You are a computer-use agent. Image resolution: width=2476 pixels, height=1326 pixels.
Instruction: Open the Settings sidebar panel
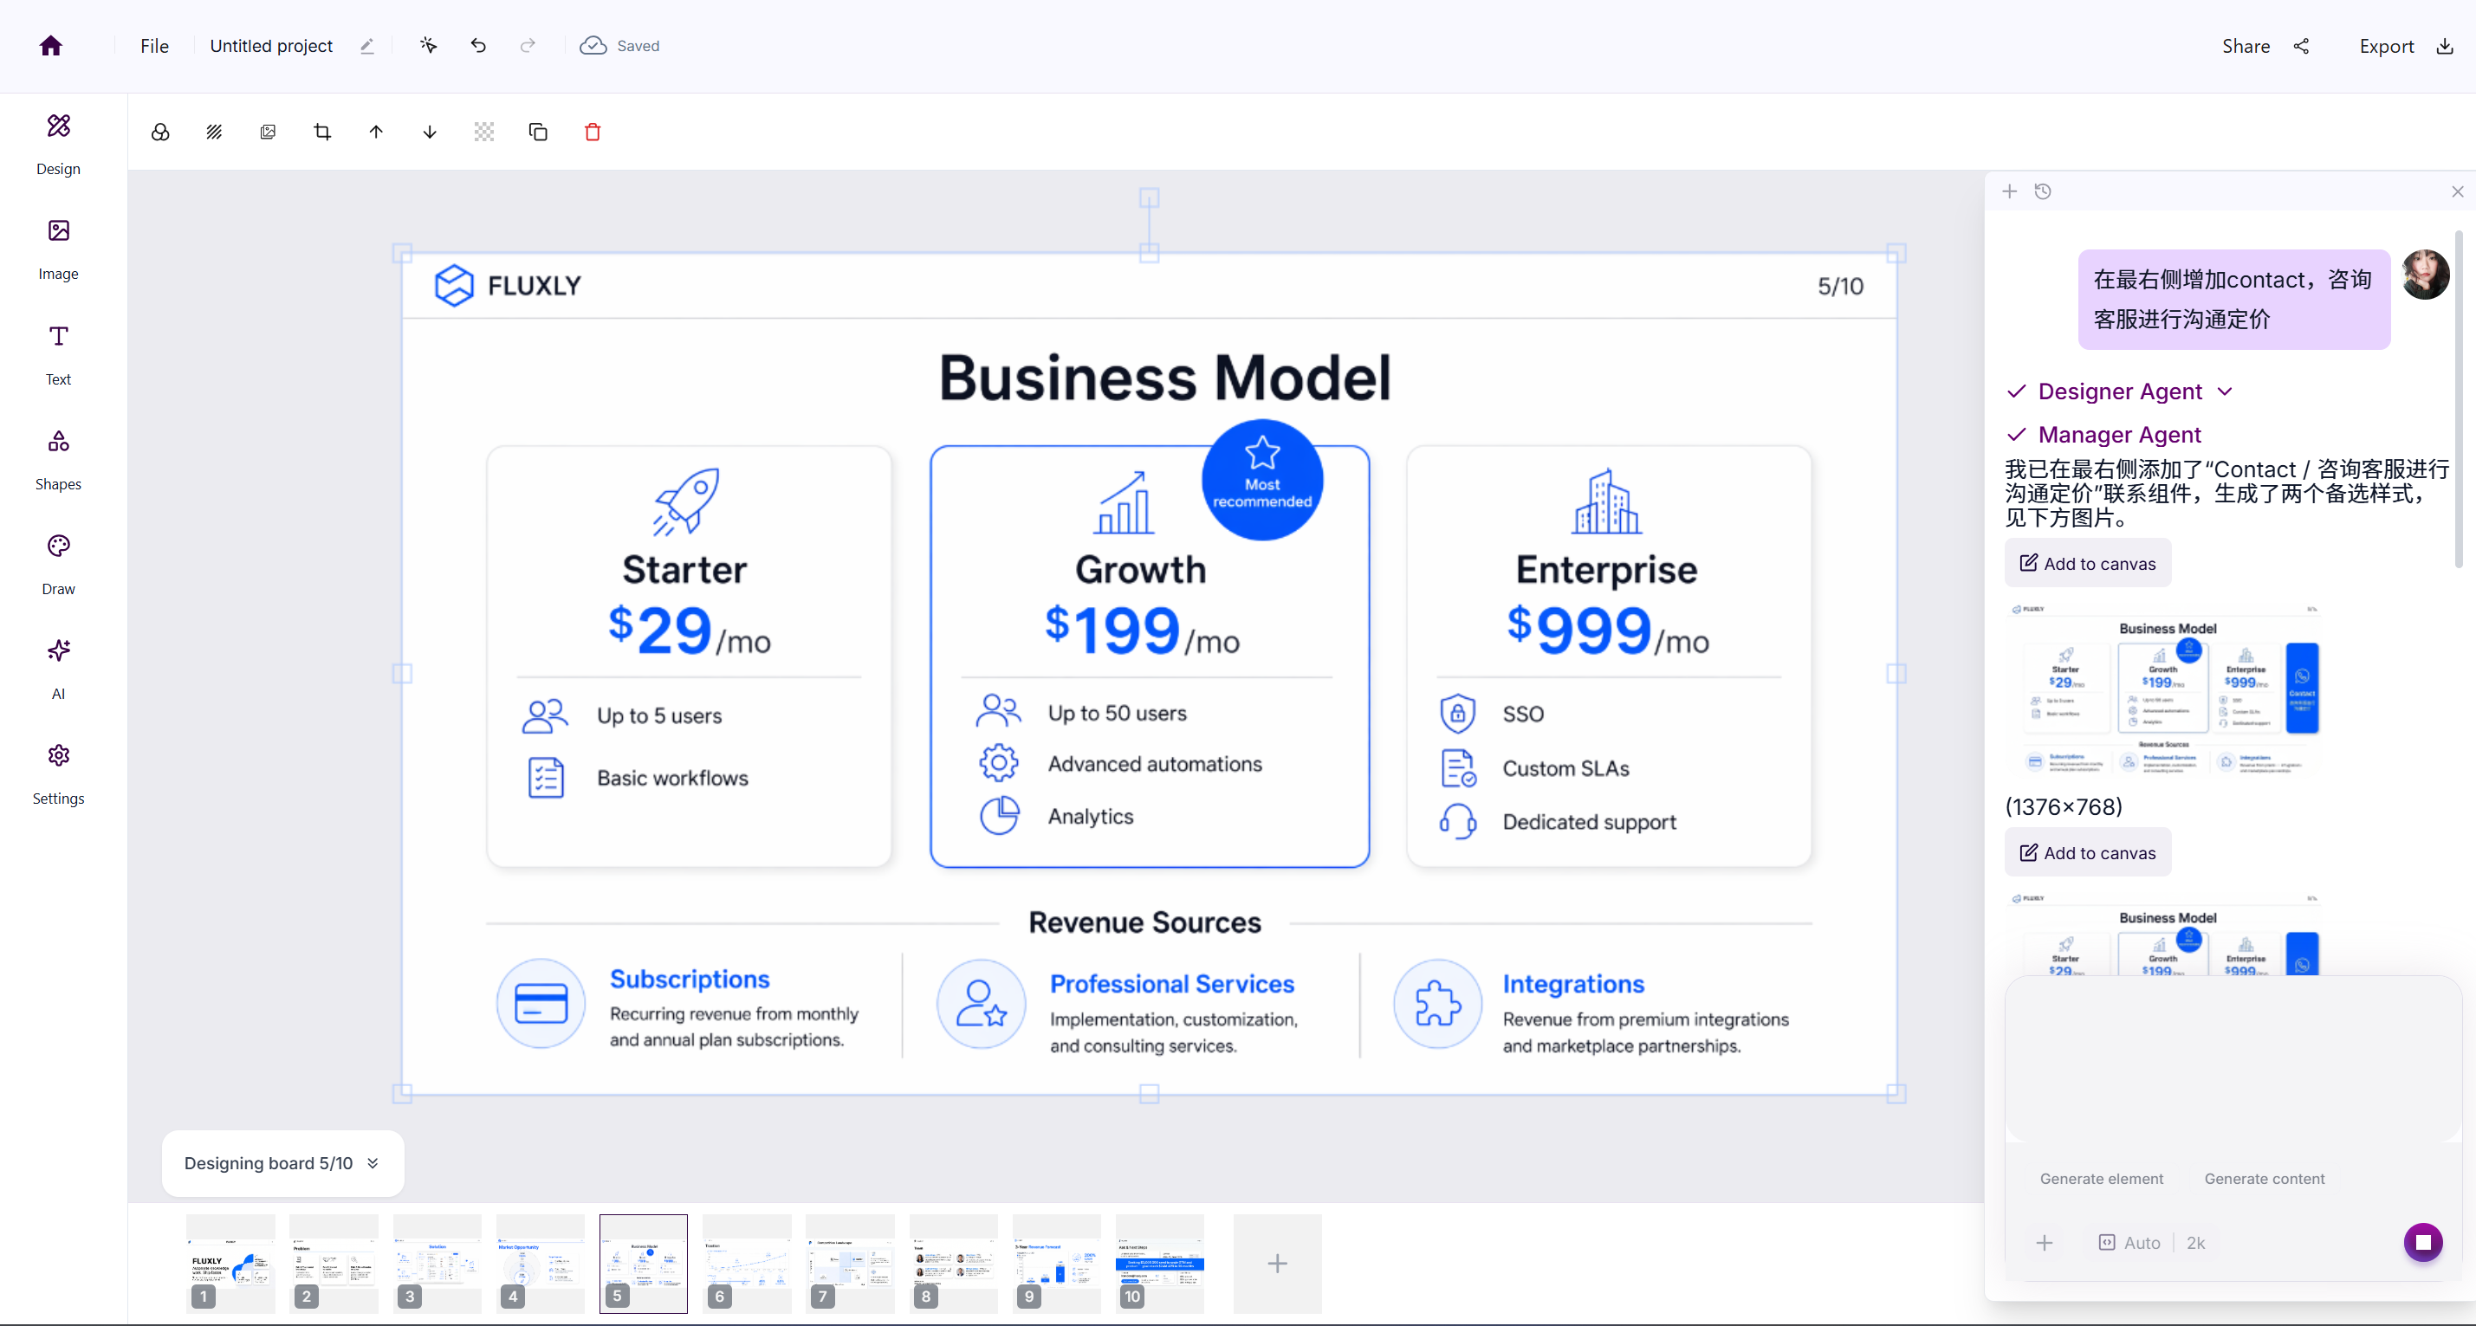tap(59, 774)
